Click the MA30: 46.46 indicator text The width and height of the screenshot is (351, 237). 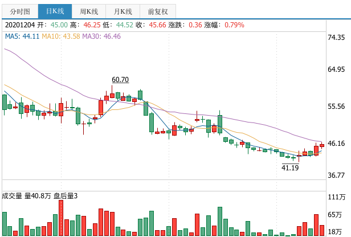[101, 36]
